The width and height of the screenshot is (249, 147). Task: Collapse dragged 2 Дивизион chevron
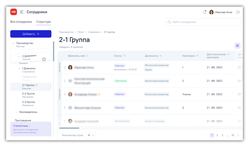(19, 57)
